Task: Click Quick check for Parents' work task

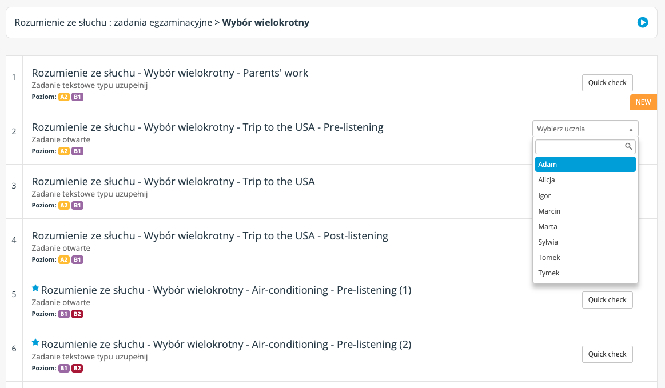Action: 607,83
